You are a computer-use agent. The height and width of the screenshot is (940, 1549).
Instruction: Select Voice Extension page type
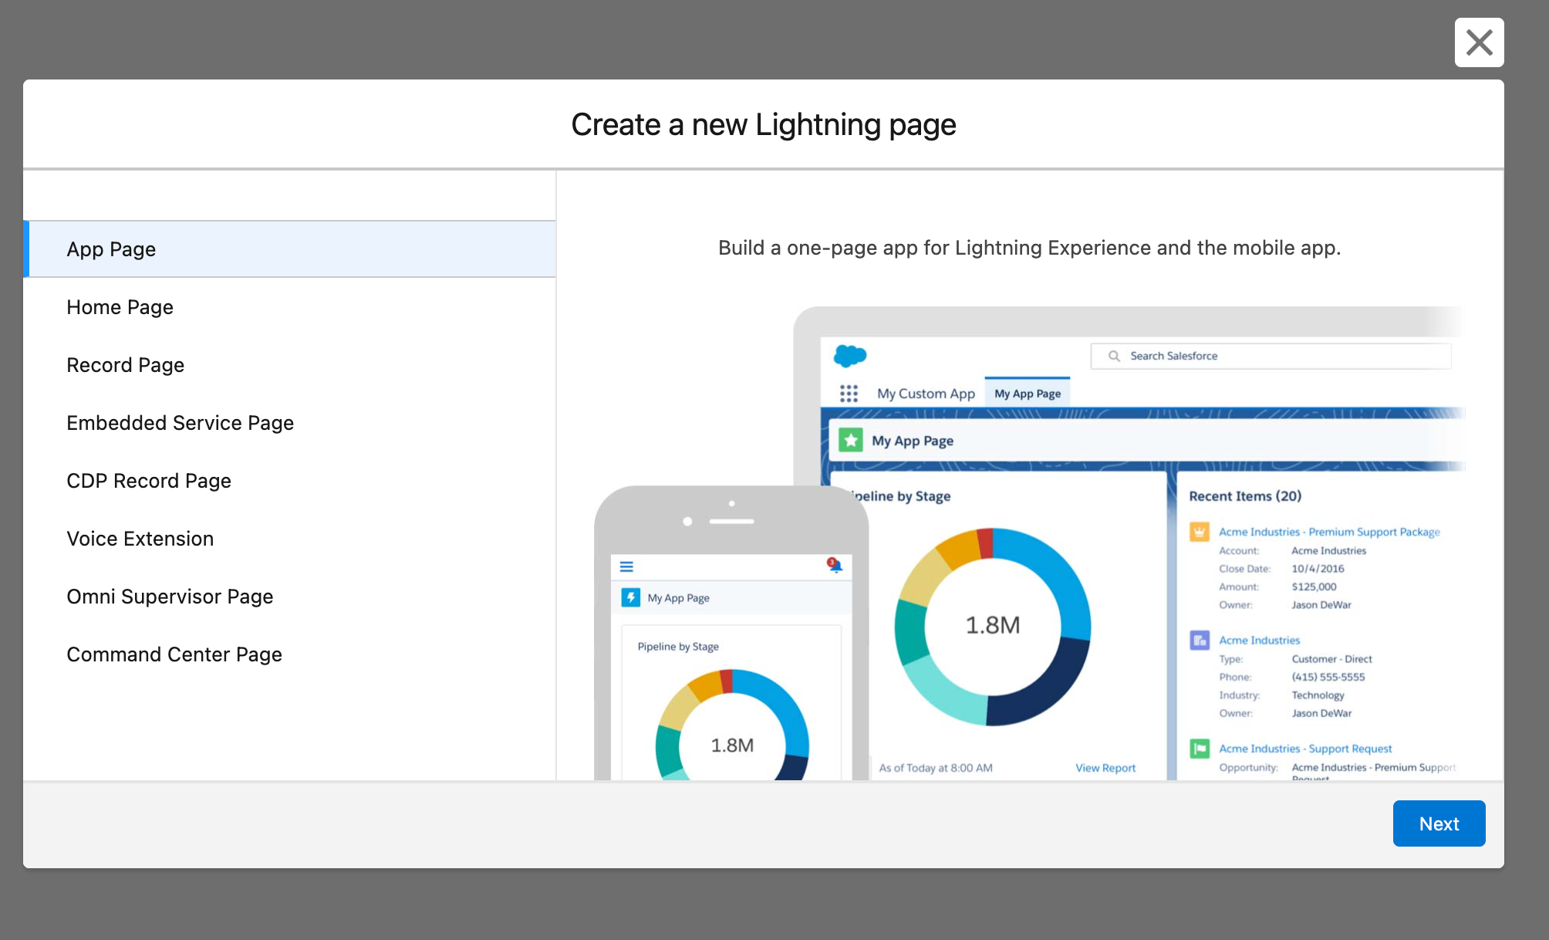289,539
